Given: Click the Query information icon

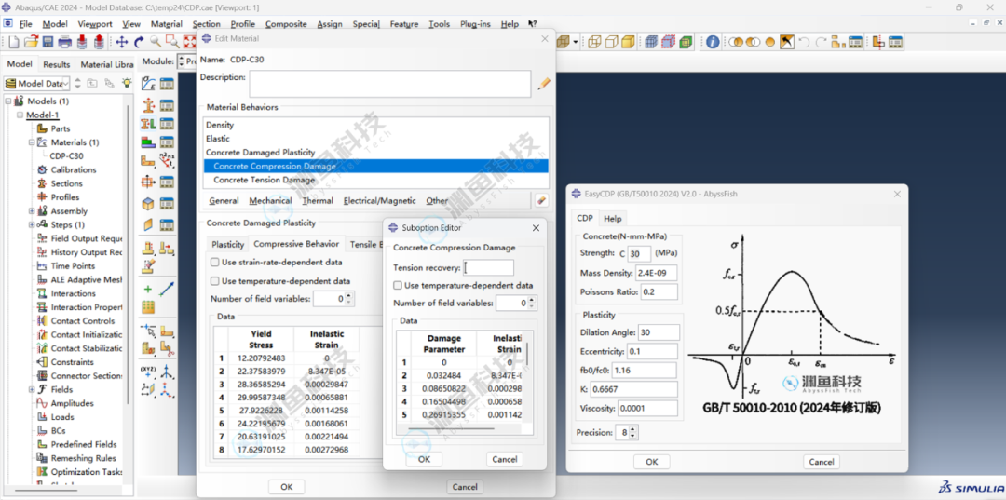Looking at the screenshot, I should click(x=713, y=42).
